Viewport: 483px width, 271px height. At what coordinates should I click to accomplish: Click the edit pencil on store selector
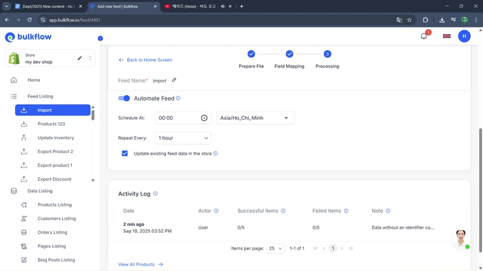[80, 58]
